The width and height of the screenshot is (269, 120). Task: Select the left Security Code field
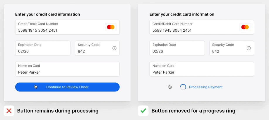(97, 48)
